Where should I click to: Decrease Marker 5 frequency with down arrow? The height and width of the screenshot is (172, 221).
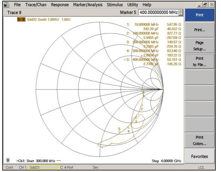181,14
